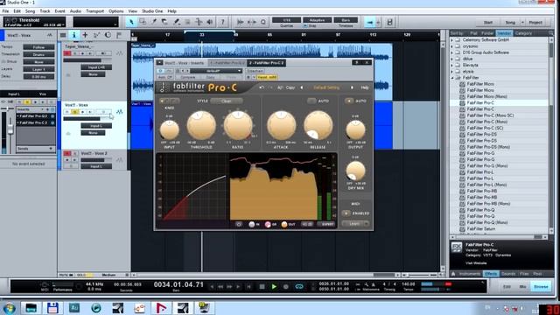This screenshot has height=315, width=560.
Task: Click the Pro-C THRESHOLD knob
Action: click(x=201, y=125)
